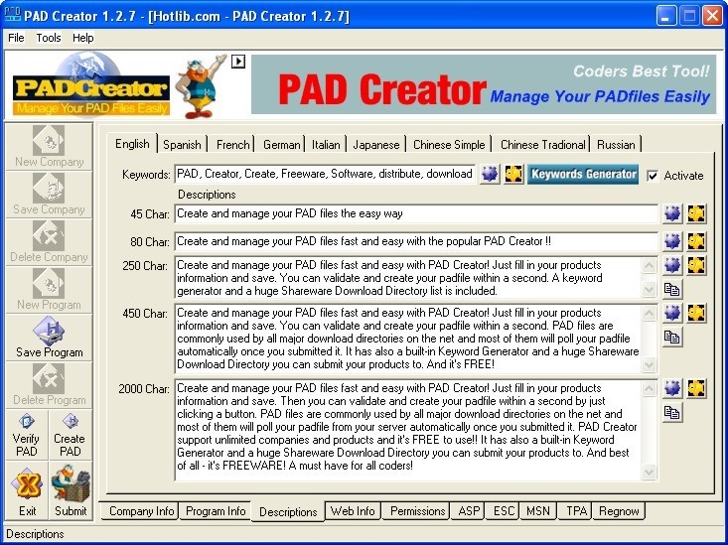The height and width of the screenshot is (545, 728).
Task: Switch to the German language tab
Action: [281, 145]
